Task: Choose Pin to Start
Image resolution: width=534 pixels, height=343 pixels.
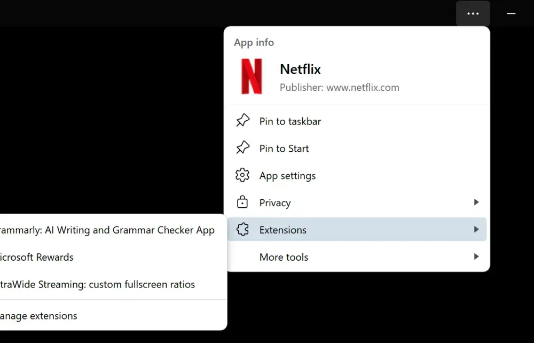Action: (357, 149)
